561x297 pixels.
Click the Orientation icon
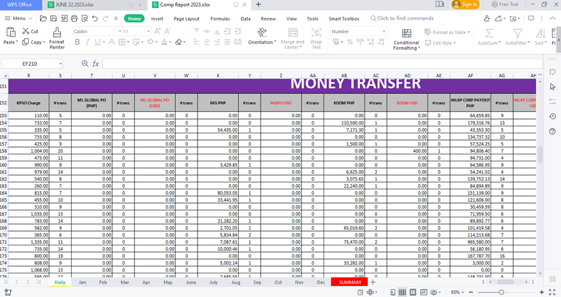[262, 33]
